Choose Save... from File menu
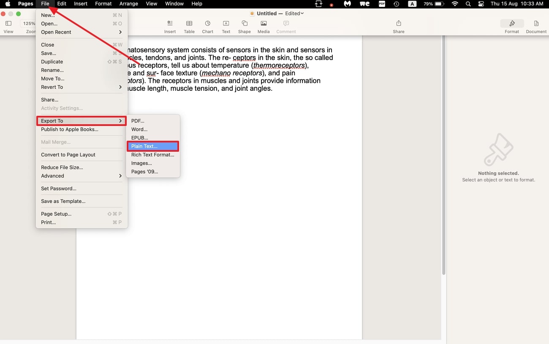Image resolution: width=549 pixels, height=344 pixels. point(82,53)
